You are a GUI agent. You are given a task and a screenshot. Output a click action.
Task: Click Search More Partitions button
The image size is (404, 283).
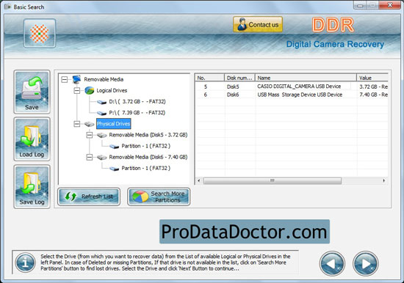coord(159,196)
